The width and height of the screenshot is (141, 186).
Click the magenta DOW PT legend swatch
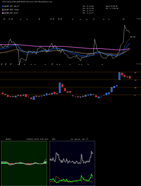click(3, 13)
